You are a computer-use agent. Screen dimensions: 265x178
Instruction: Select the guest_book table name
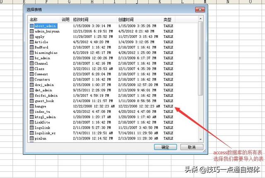pos(44,101)
